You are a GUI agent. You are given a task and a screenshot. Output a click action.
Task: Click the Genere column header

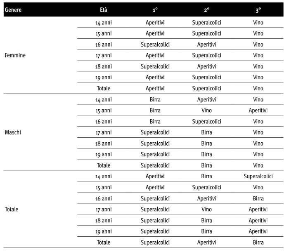pos(13,9)
